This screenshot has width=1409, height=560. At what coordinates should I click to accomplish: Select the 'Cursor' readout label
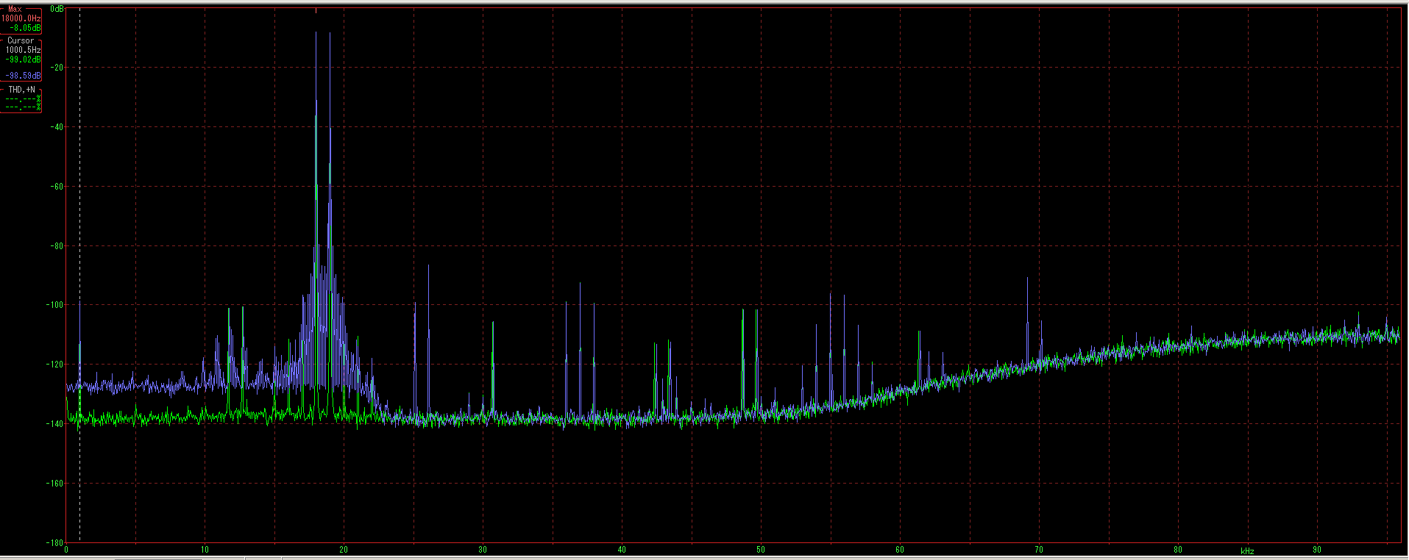20,40
